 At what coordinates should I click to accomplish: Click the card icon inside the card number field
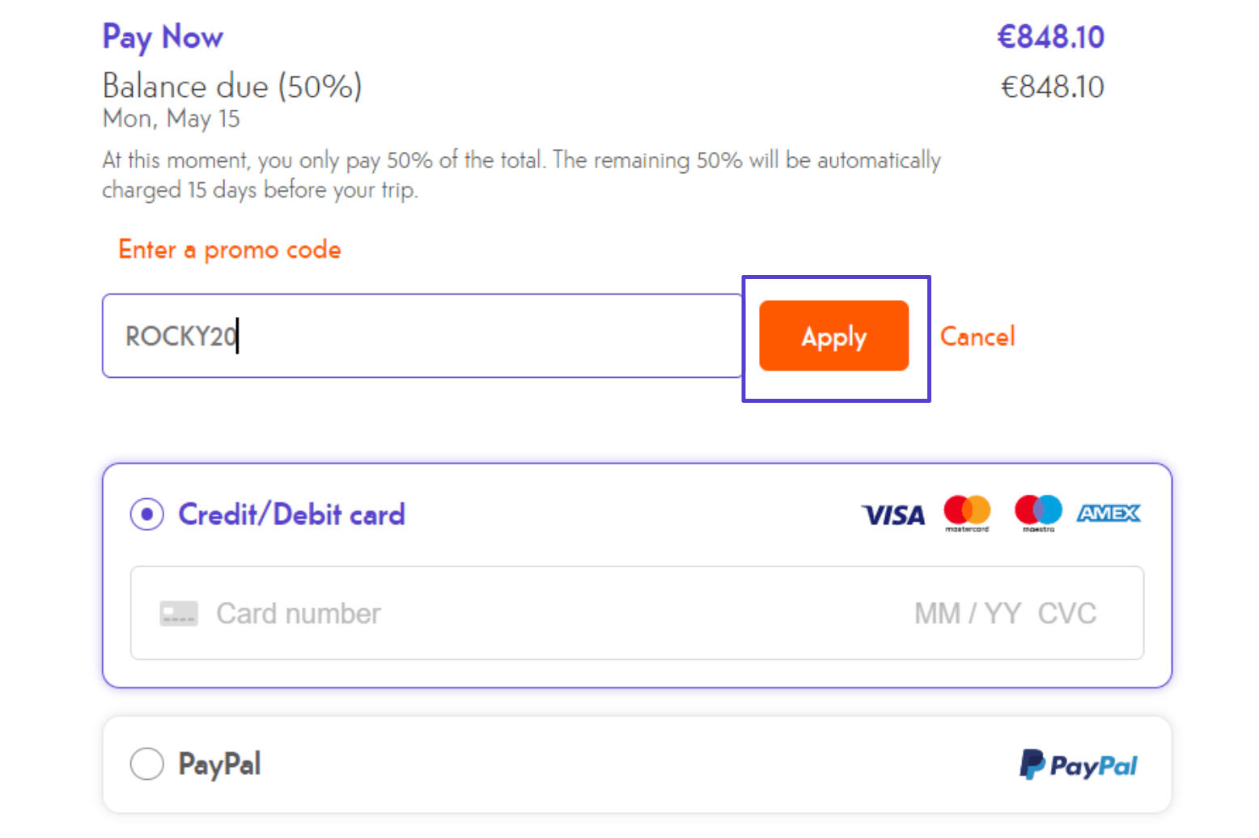pyautogui.click(x=179, y=613)
